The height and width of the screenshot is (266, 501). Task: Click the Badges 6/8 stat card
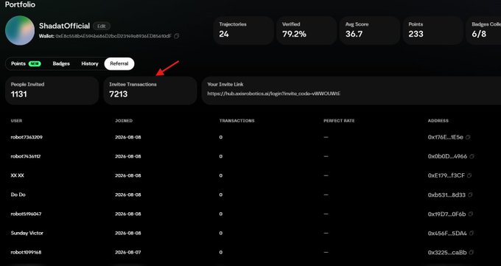(484, 30)
